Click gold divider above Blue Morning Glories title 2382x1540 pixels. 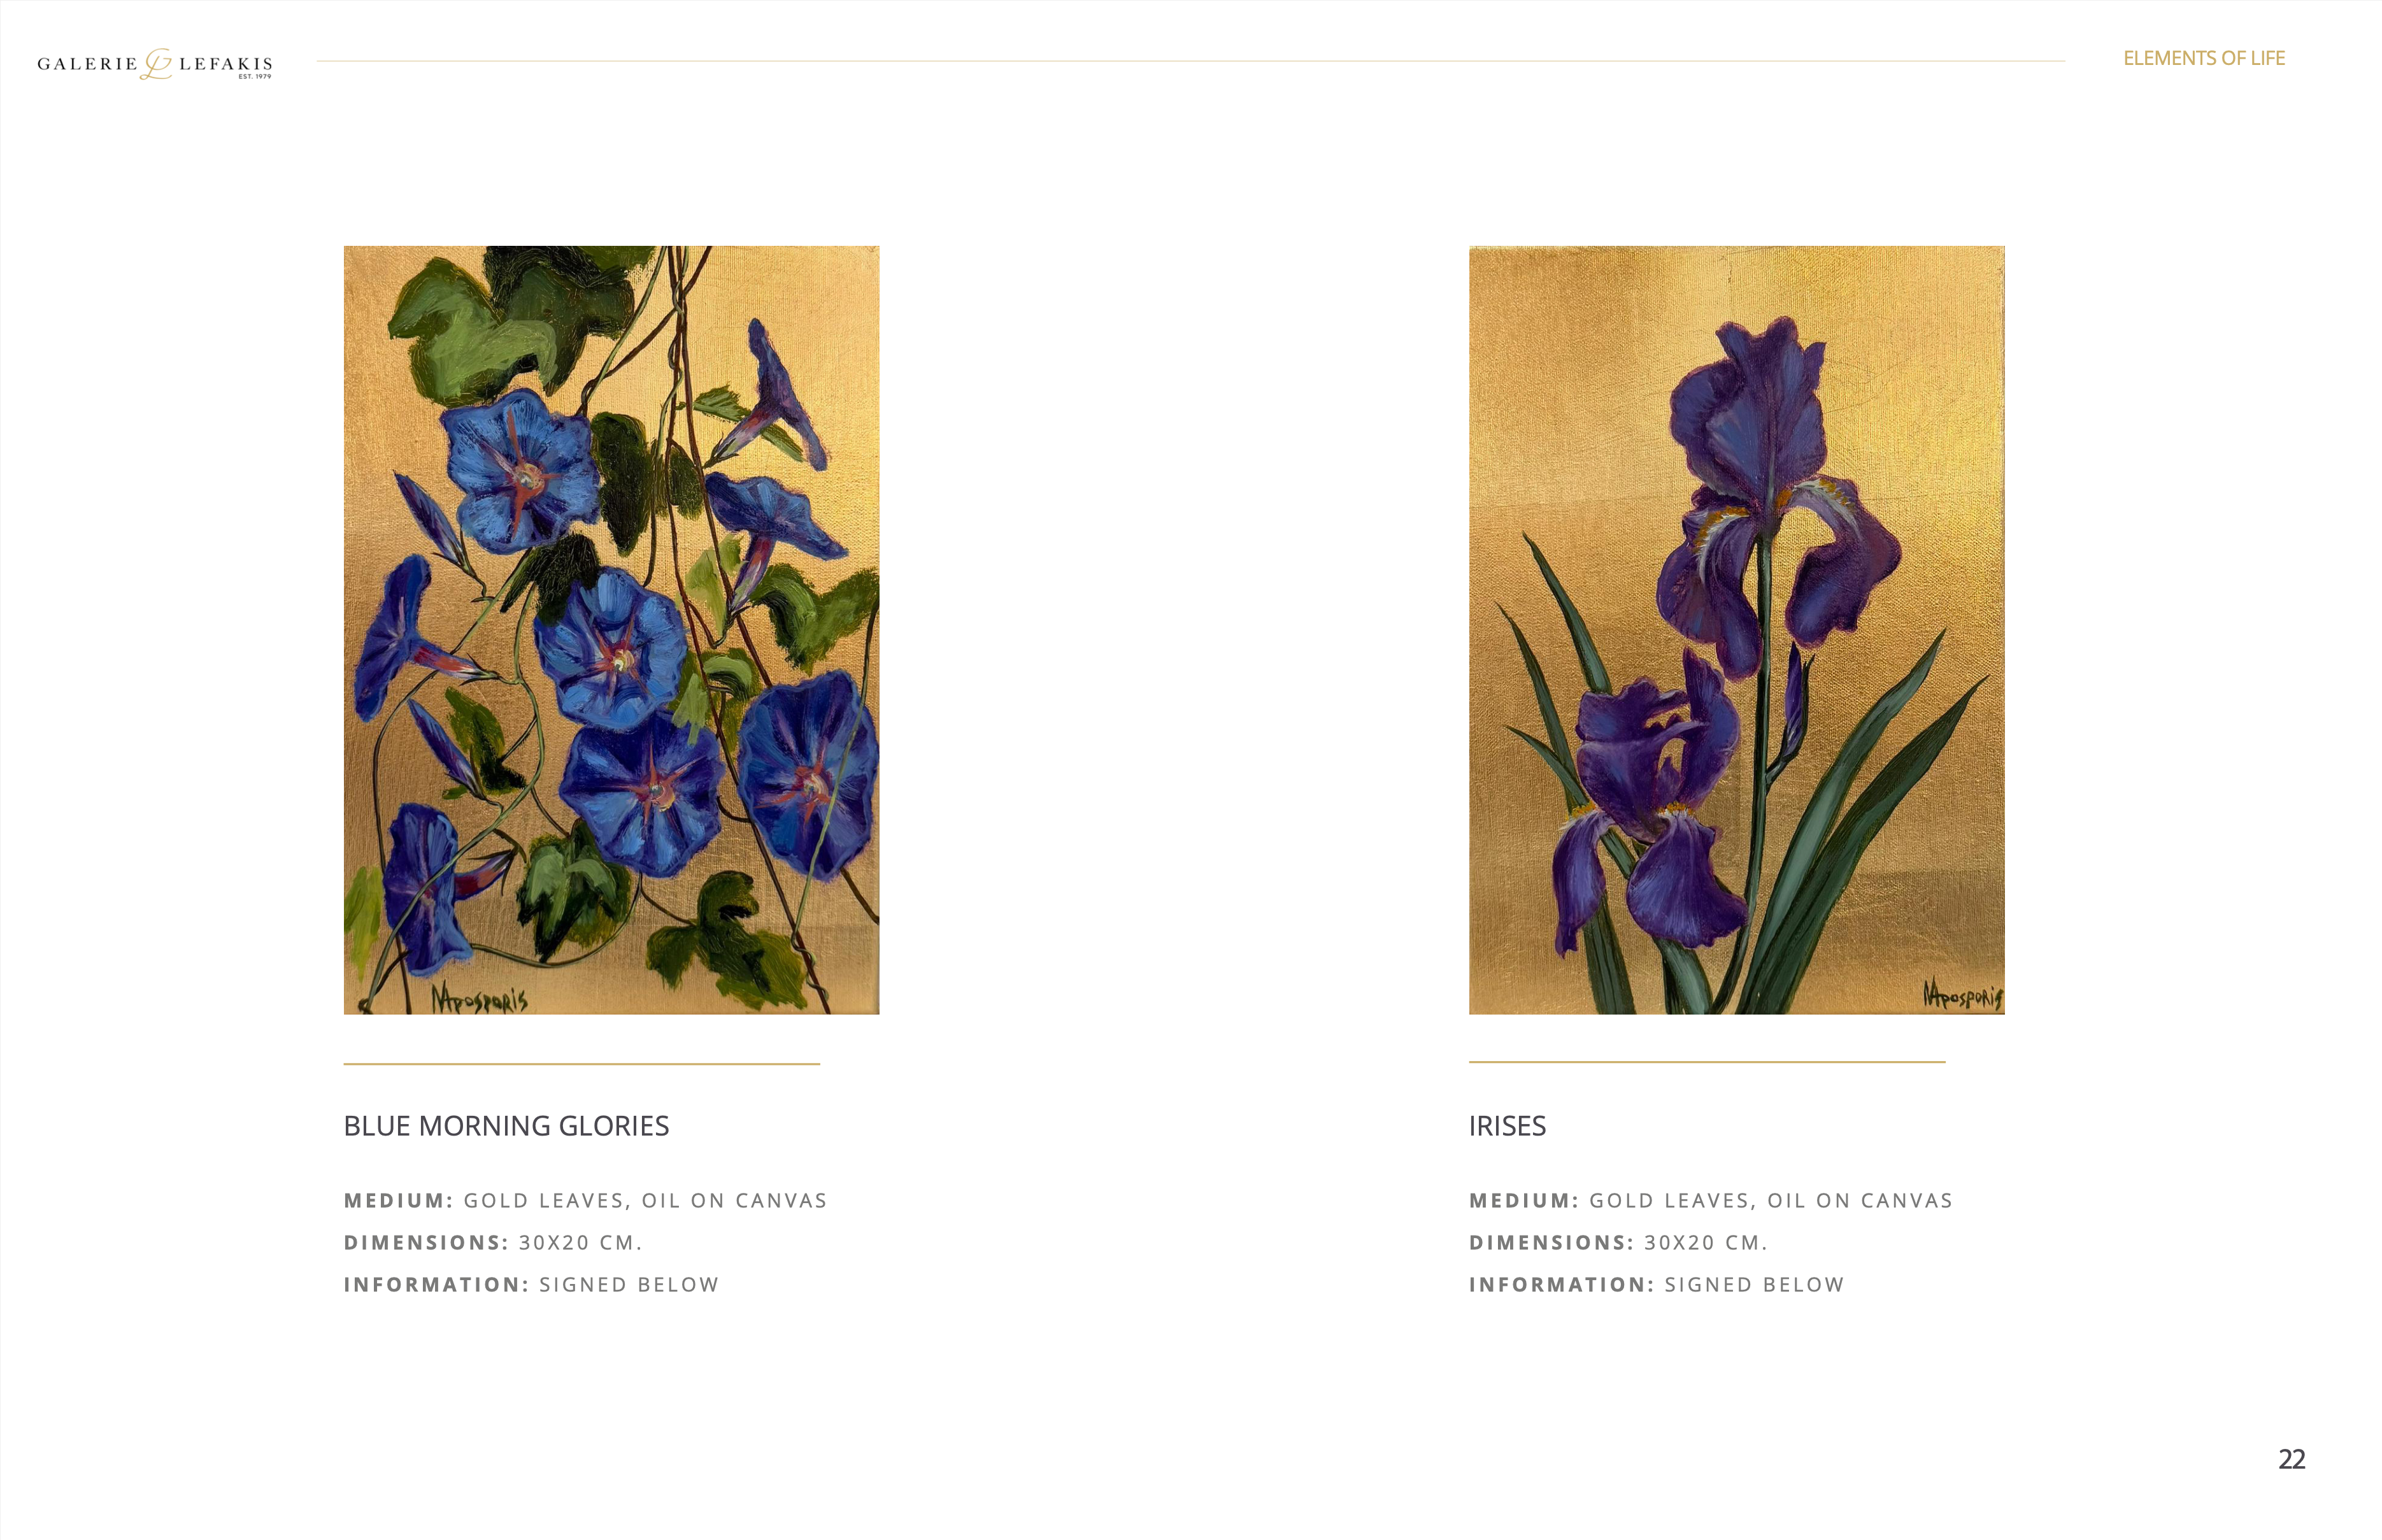(582, 1064)
